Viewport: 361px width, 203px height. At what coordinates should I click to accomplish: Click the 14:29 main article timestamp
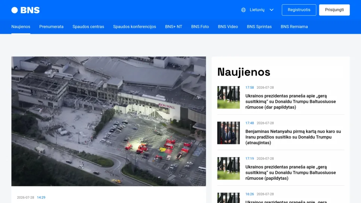click(41, 197)
